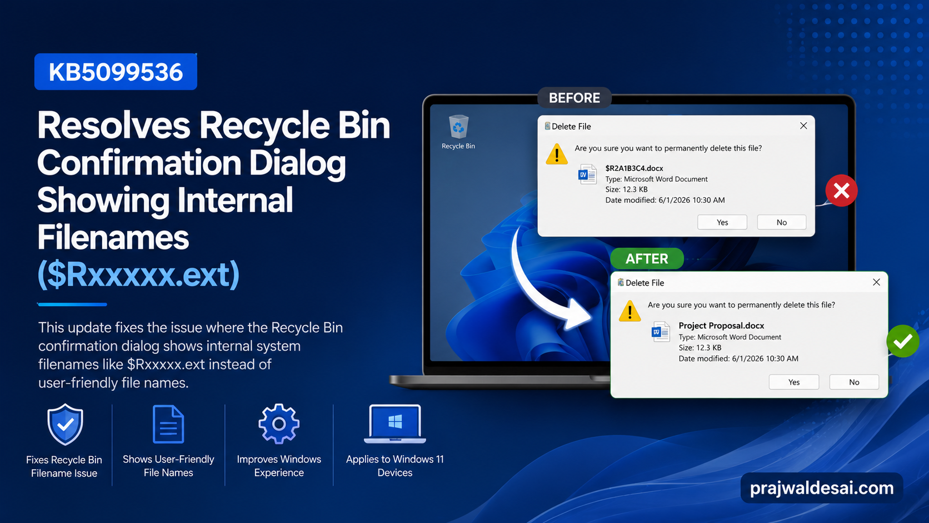Click the red X badge next to BEFORE dialog
The width and height of the screenshot is (929, 523).
[841, 191]
